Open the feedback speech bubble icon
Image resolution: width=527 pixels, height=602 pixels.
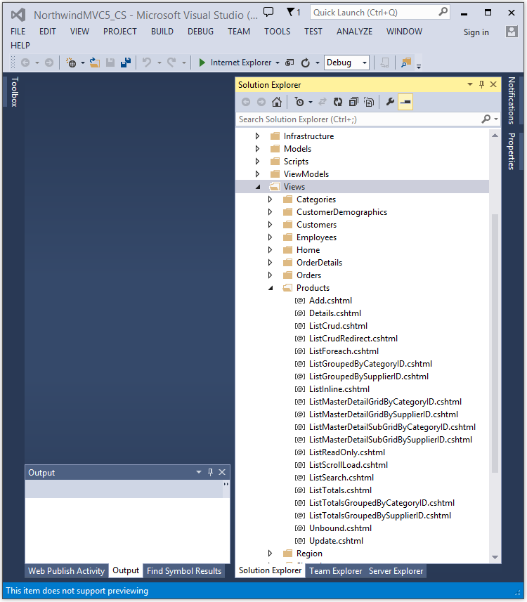click(x=268, y=12)
